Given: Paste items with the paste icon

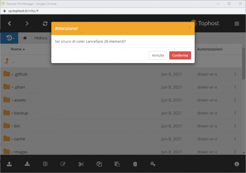Looking at the screenshot, I should click(x=117, y=164).
